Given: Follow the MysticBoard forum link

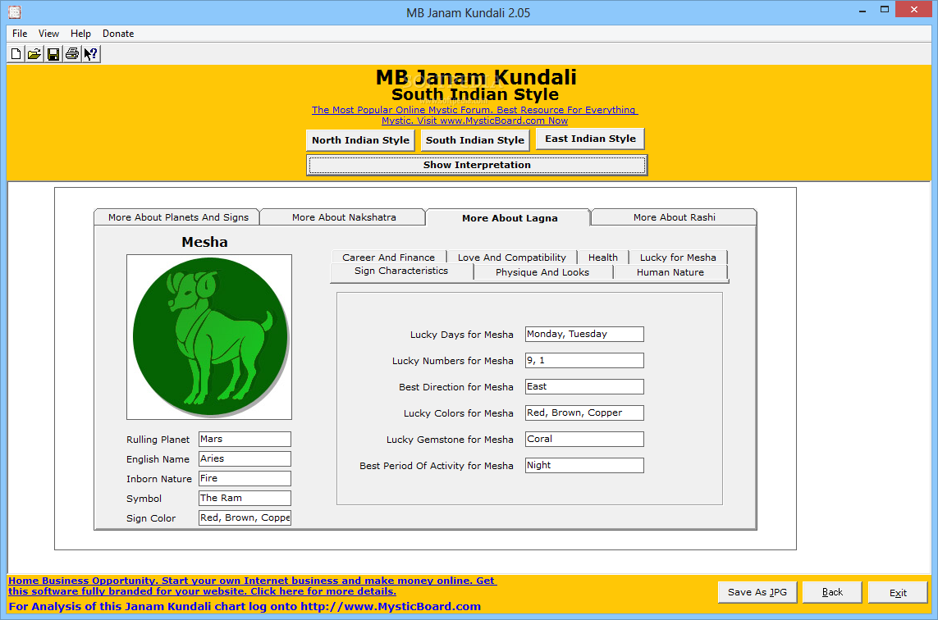Looking at the screenshot, I should 474,116.
